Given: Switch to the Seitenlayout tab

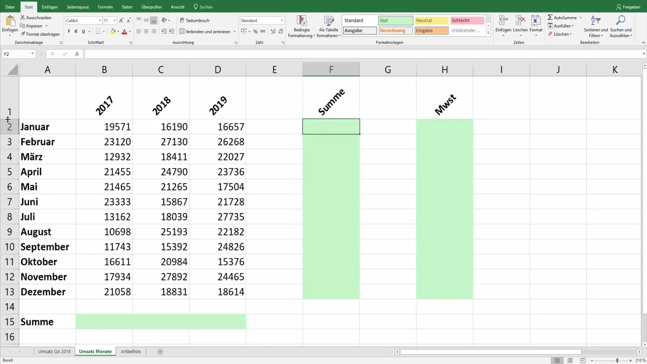Looking at the screenshot, I should coord(78,7).
